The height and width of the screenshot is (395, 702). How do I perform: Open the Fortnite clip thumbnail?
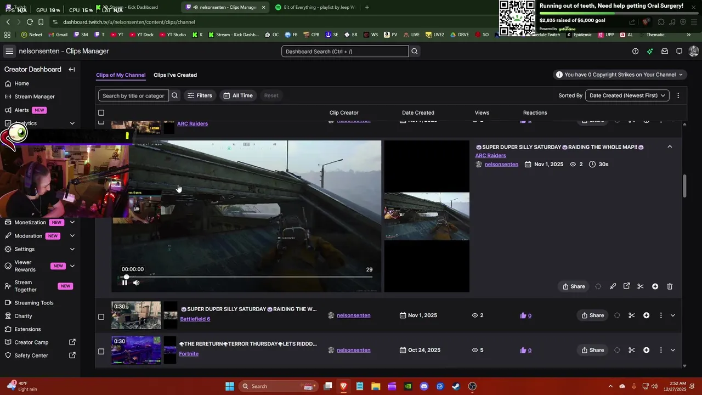pos(136,350)
